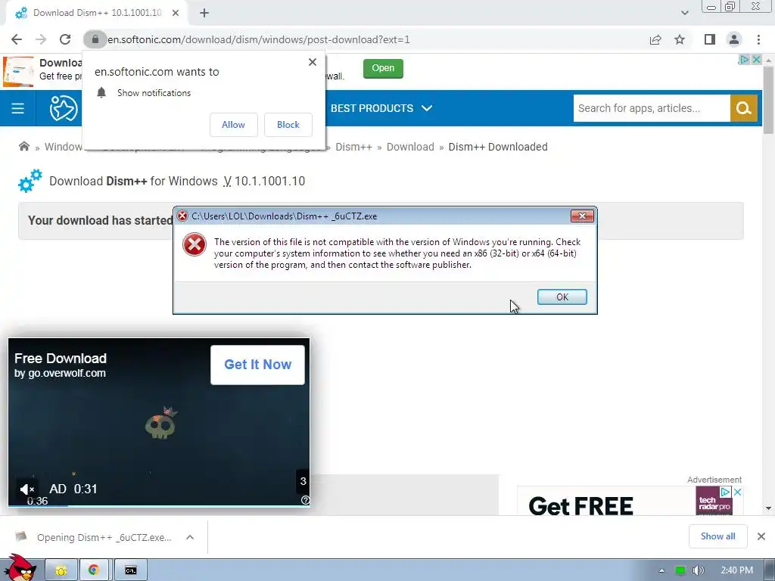Expand download item options chevron
Screen dimensions: 775x581
[x=190, y=537]
